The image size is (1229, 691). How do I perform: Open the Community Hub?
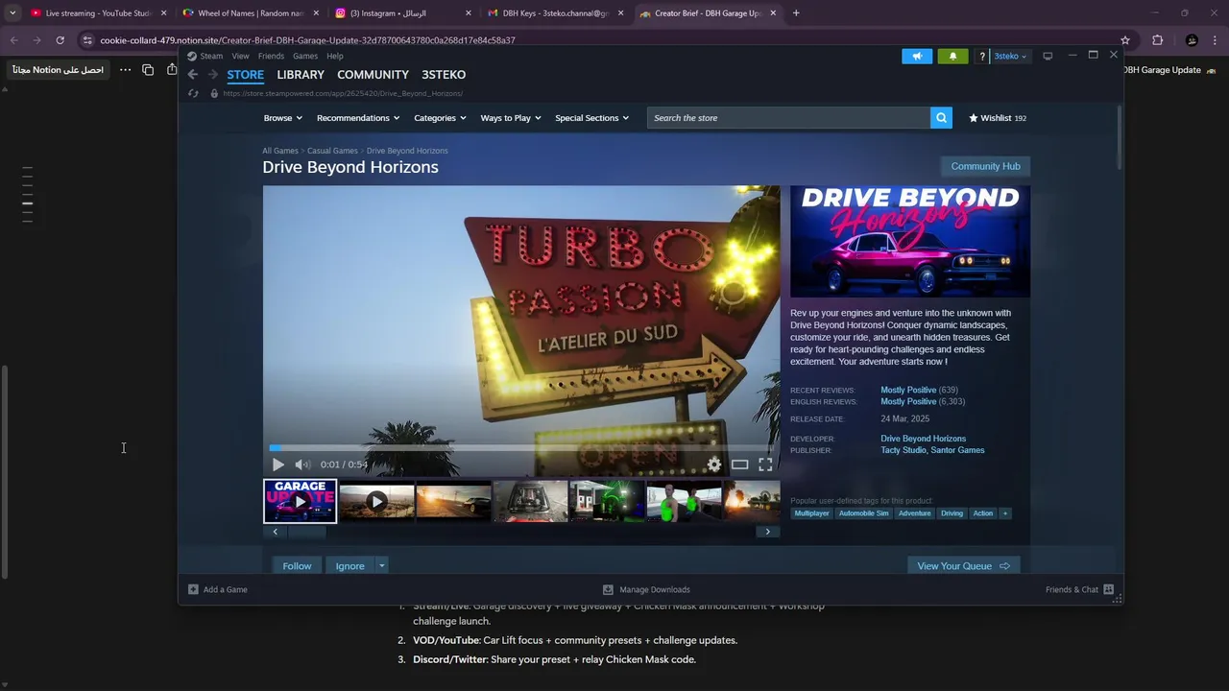coord(985,166)
